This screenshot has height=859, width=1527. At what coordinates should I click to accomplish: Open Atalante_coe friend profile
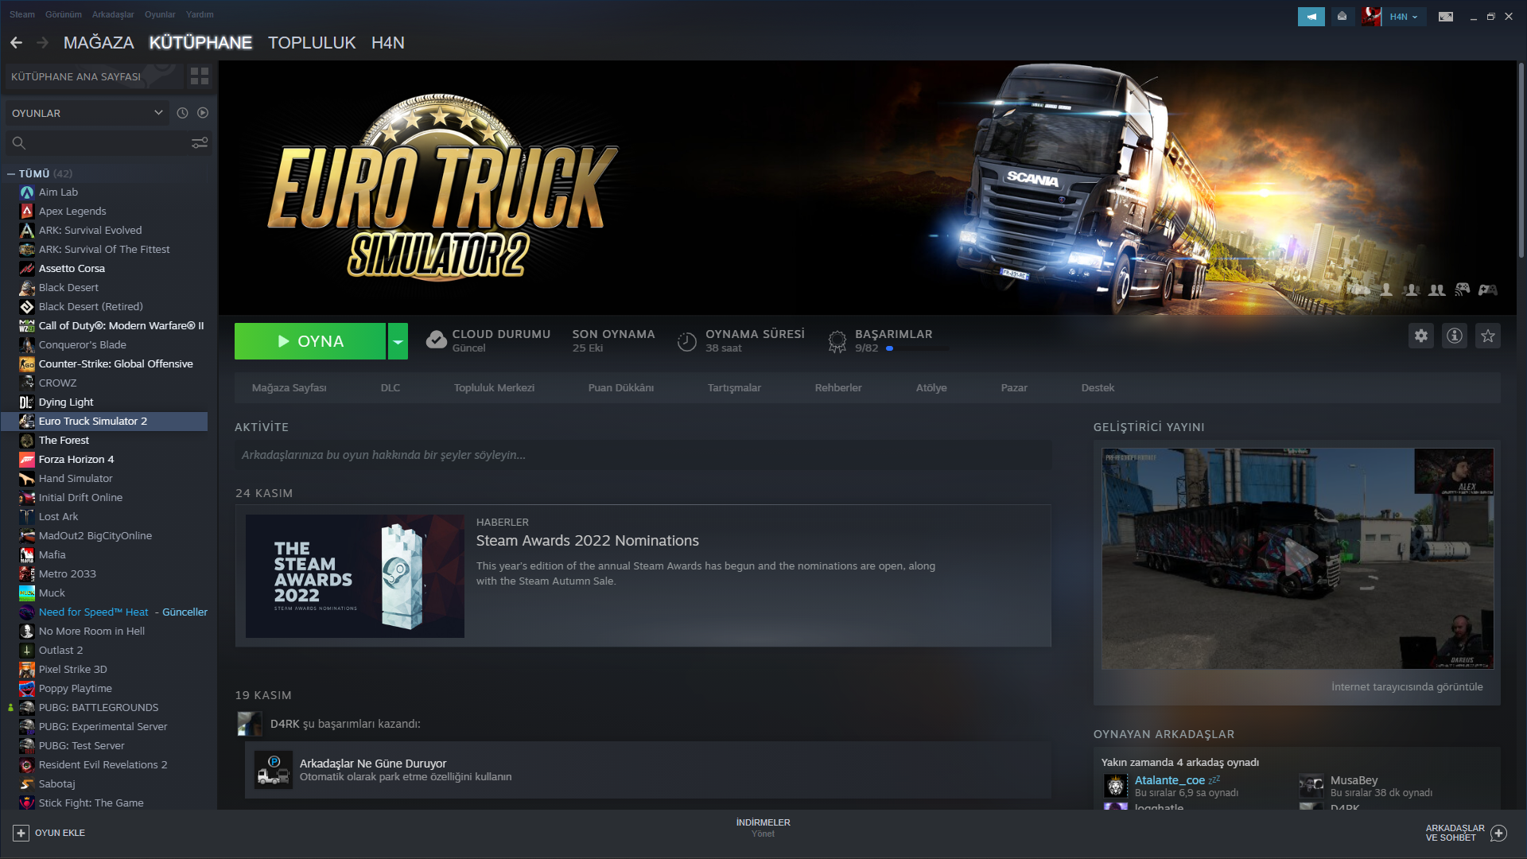(1169, 780)
